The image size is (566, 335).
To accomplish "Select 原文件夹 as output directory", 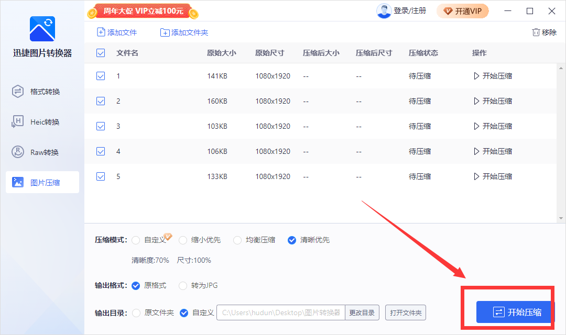I will [137, 312].
